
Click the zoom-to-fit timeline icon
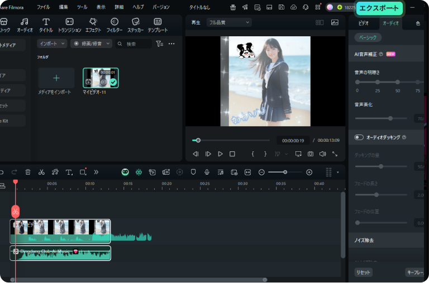pyautogui.click(x=247, y=172)
